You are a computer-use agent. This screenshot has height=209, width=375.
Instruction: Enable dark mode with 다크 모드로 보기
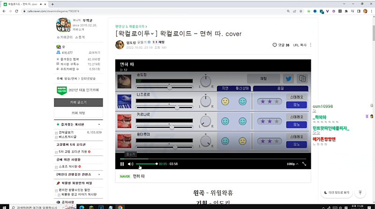[x=337, y=193]
